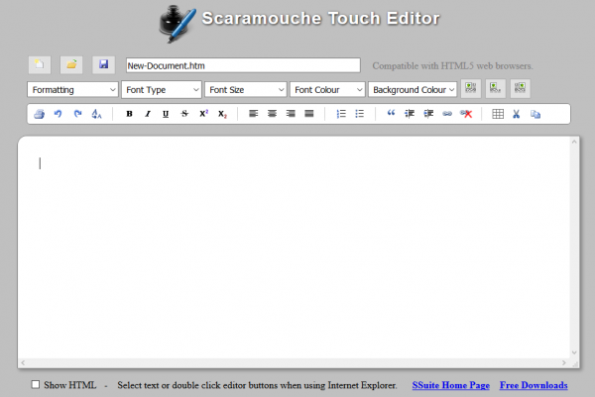Open the Font Type dropdown
The image size is (595, 397).
coord(162,90)
